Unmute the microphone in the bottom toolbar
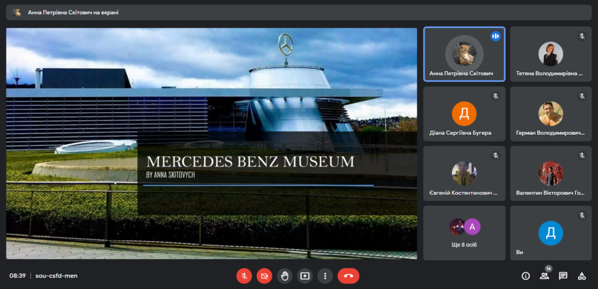This screenshot has height=289, width=598. click(x=244, y=276)
